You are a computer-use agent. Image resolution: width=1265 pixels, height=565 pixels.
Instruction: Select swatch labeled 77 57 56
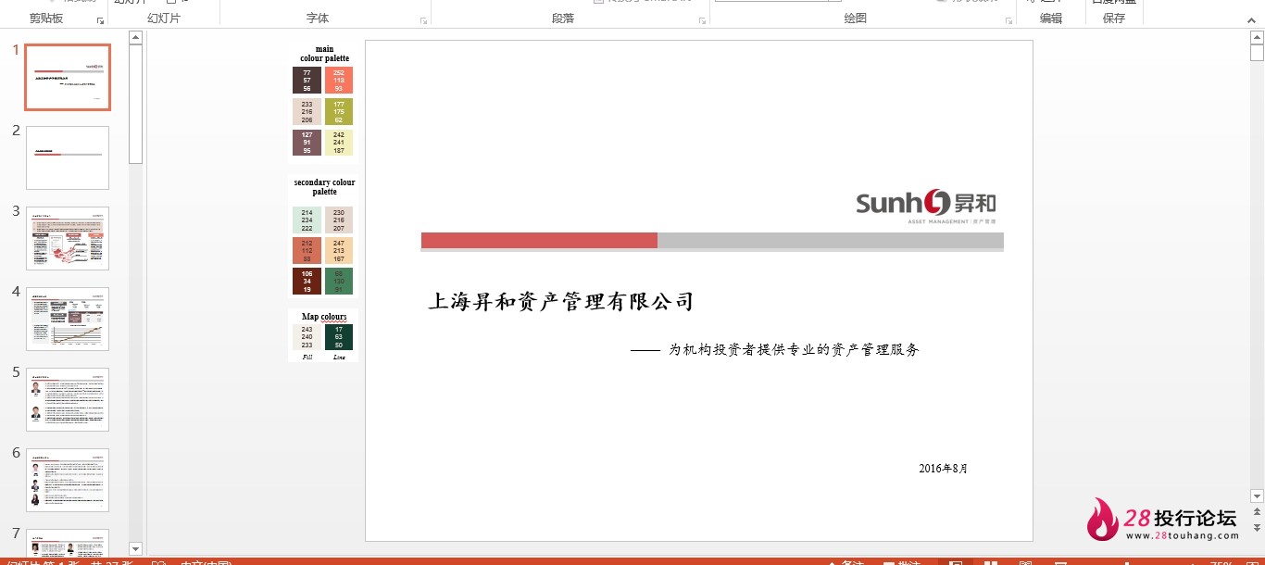(x=307, y=80)
